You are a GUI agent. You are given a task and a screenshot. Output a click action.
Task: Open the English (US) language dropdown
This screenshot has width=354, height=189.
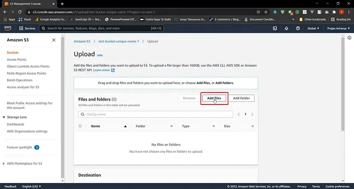(x=32, y=186)
